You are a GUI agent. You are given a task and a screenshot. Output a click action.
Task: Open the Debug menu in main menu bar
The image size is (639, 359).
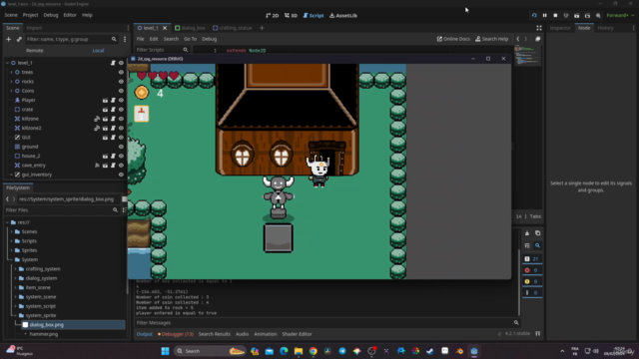click(x=51, y=15)
